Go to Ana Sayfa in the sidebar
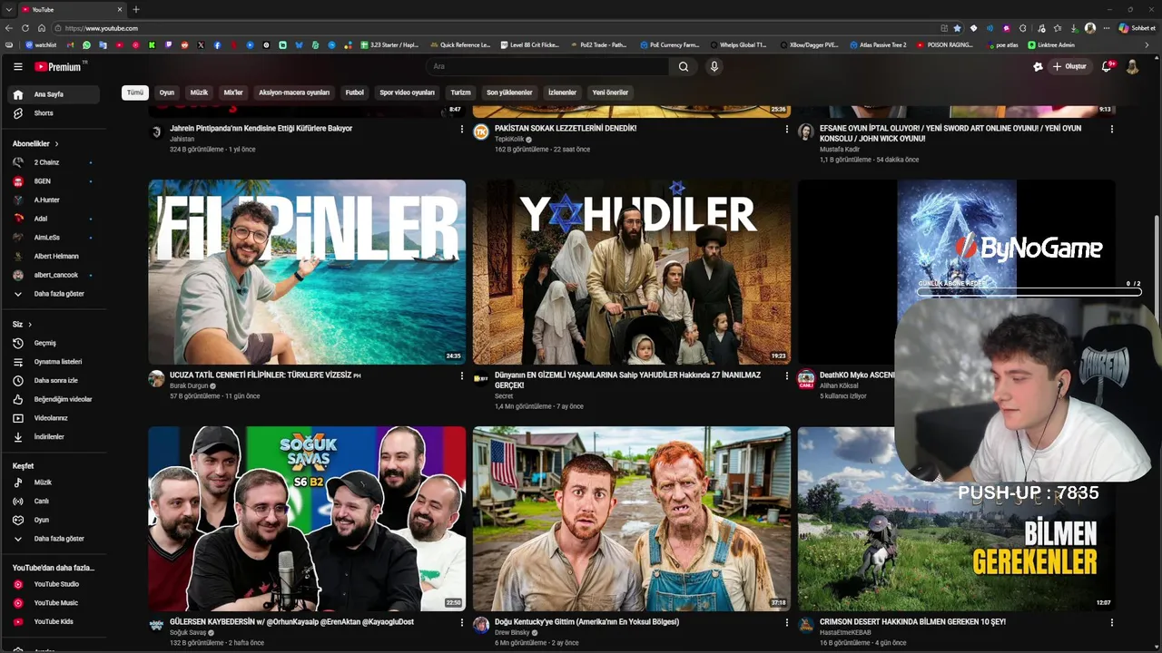The height and width of the screenshot is (653, 1162). [54, 94]
